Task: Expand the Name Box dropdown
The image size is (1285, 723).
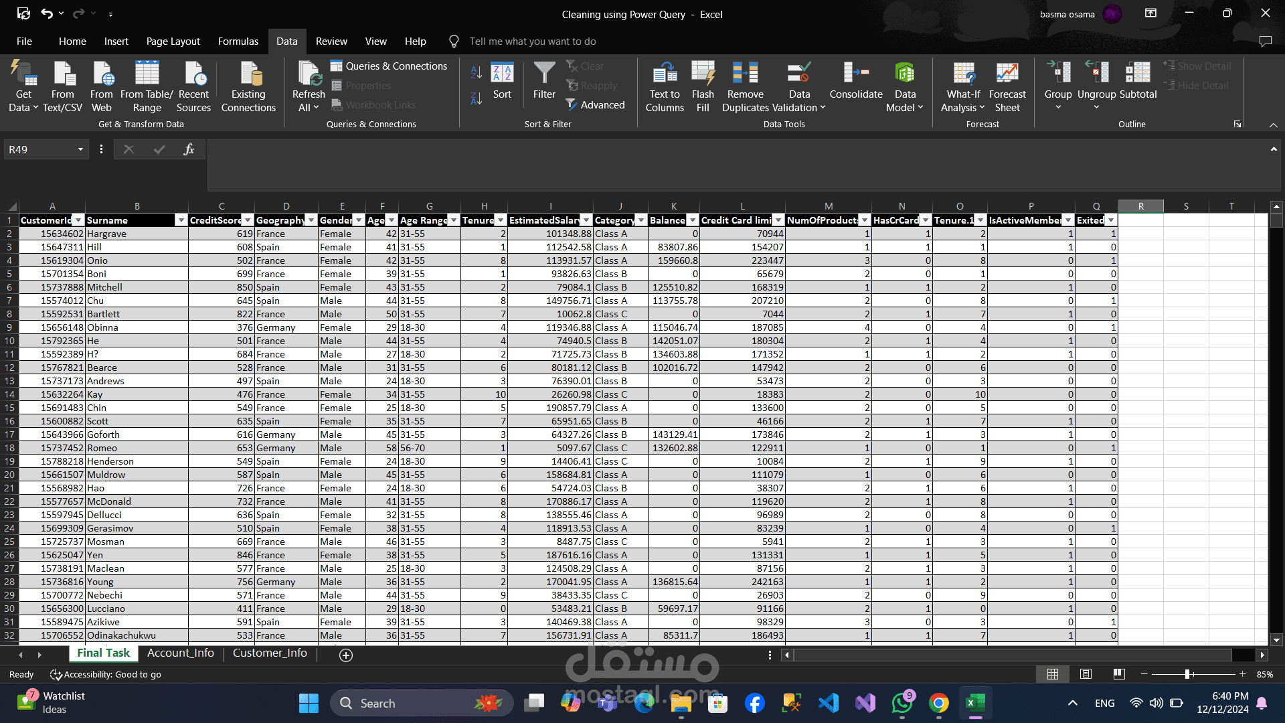Action: coord(80,149)
